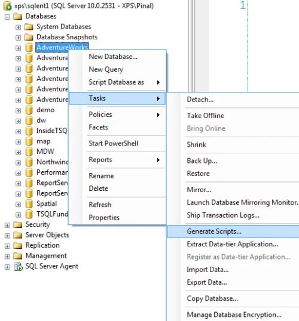
Task: Select Detach... in Tasks submenu
Action: tap(233, 100)
